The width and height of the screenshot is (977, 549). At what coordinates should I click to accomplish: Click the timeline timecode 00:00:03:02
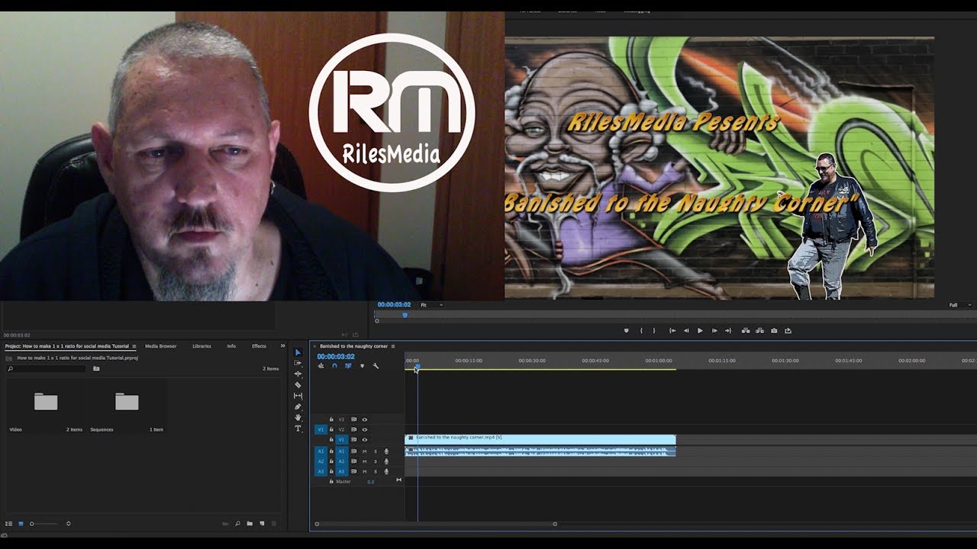point(336,357)
